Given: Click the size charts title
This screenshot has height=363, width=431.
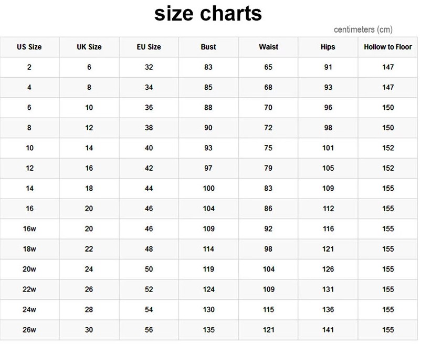Looking at the screenshot, I should 208,14.
